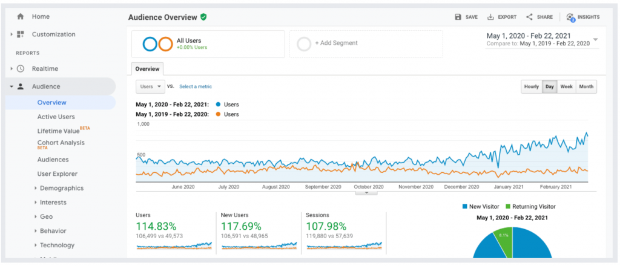Click the orange All Users segment circle

click(165, 44)
